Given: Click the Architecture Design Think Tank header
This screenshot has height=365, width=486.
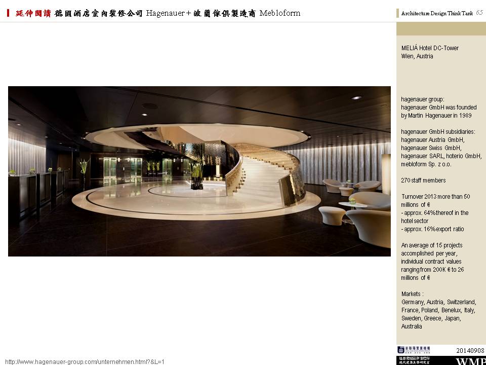Looking at the screenshot, I should [437, 14].
